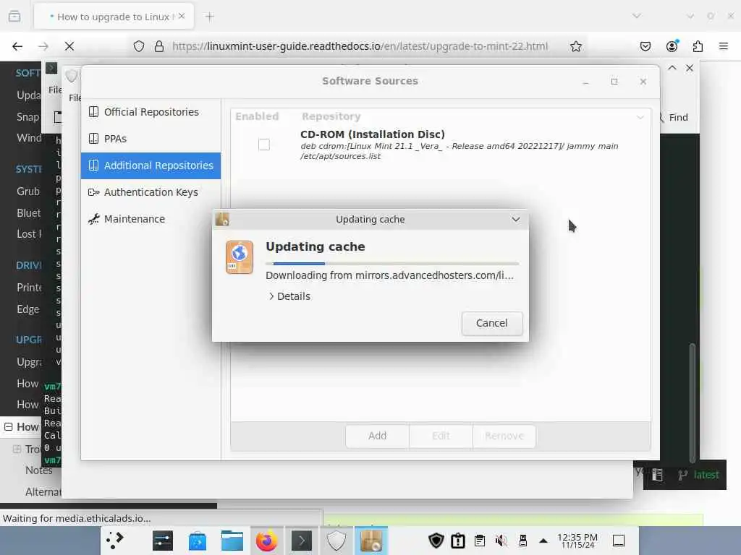Viewport: 741px width, 555px height.
Task: Open Firefox tracking protection shield
Action: 138,46
